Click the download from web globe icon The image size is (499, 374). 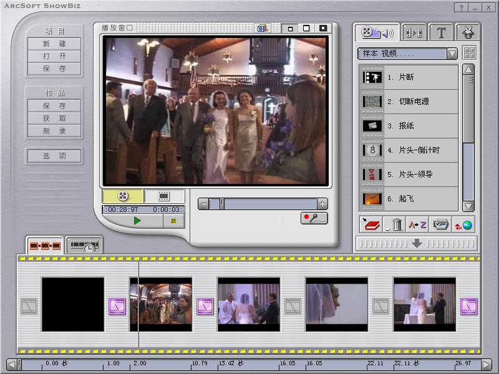tap(463, 224)
